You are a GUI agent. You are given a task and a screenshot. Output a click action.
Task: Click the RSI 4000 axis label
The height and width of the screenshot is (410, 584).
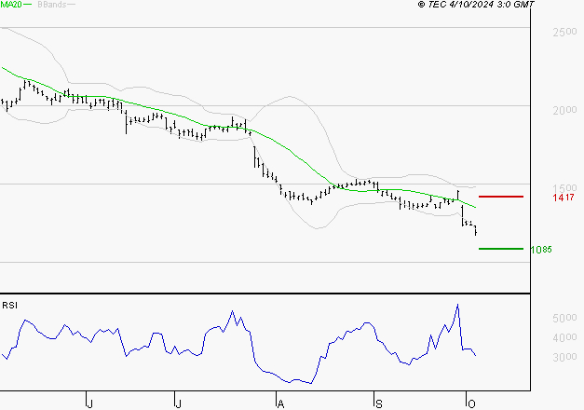564,337
